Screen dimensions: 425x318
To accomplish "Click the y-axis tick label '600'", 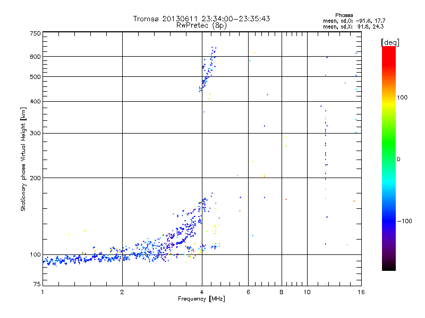I will click(x=35, y=57).
